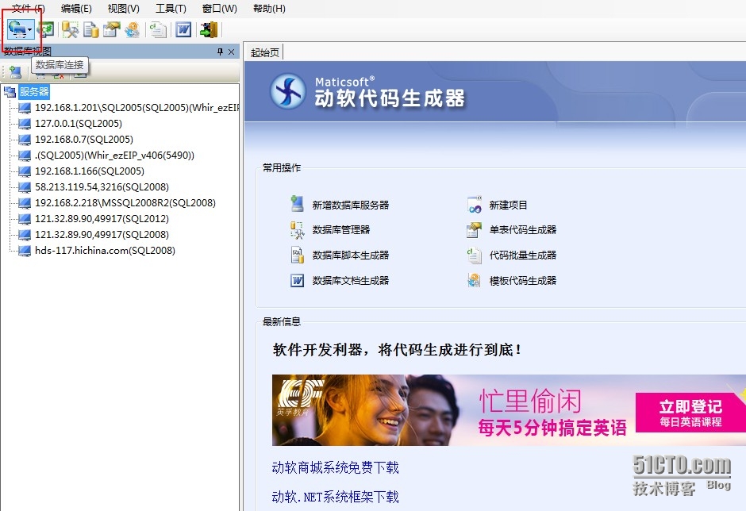This screenshot has height=511, width=746.
Task: Open 数据库脚本生成器 from start page
Action: tap(351, 255)
